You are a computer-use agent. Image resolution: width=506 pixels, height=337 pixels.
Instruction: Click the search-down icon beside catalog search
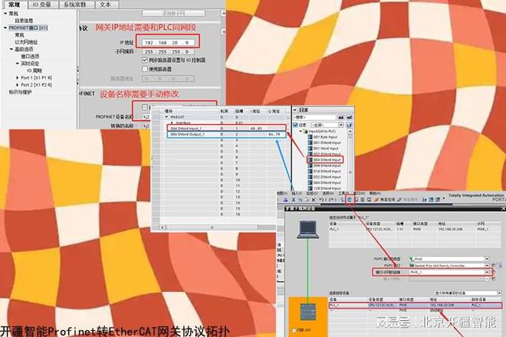340,117
